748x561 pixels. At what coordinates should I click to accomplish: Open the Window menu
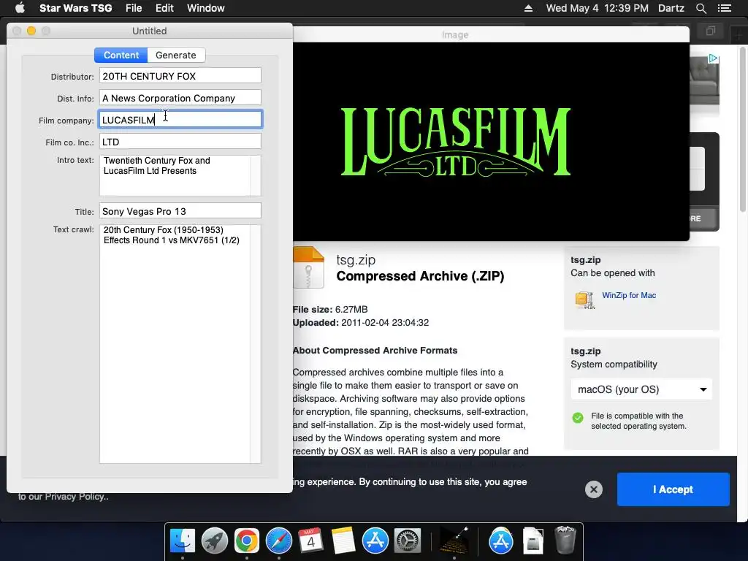(x=205, y=8)
